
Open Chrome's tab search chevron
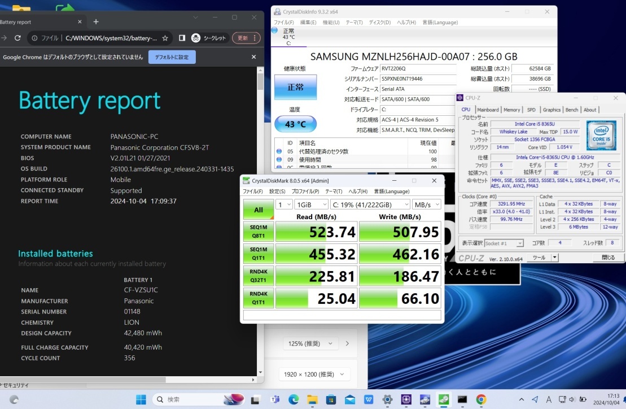coord(195,17)
